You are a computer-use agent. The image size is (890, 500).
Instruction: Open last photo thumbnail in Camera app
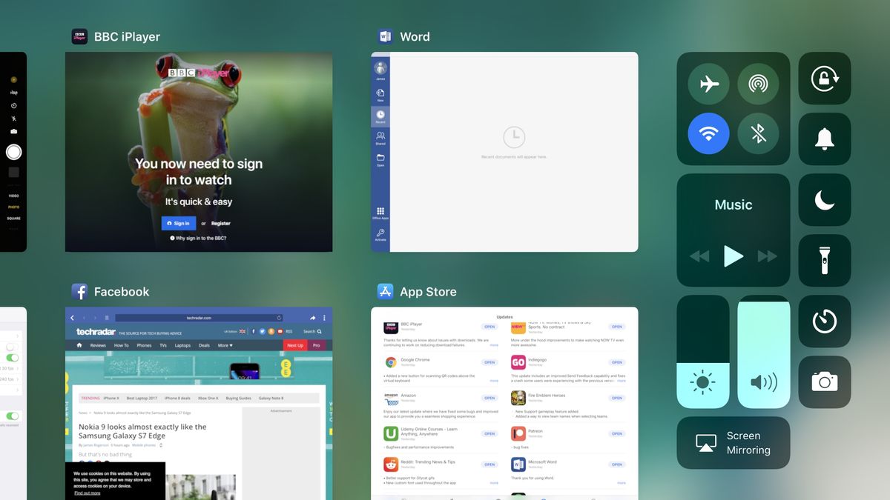pyautogui.click(x=13, y=172)
